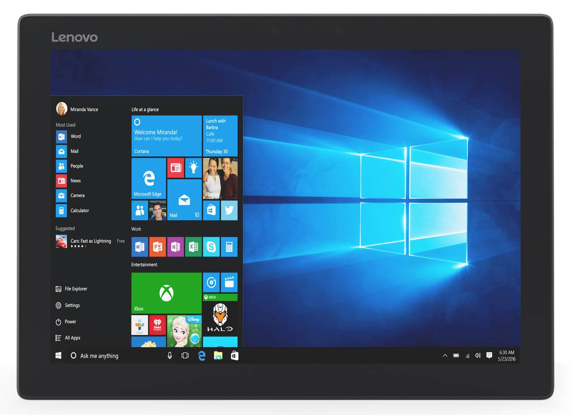
Task: Open Settings from the Start menu
Action: tap(72, 305)
